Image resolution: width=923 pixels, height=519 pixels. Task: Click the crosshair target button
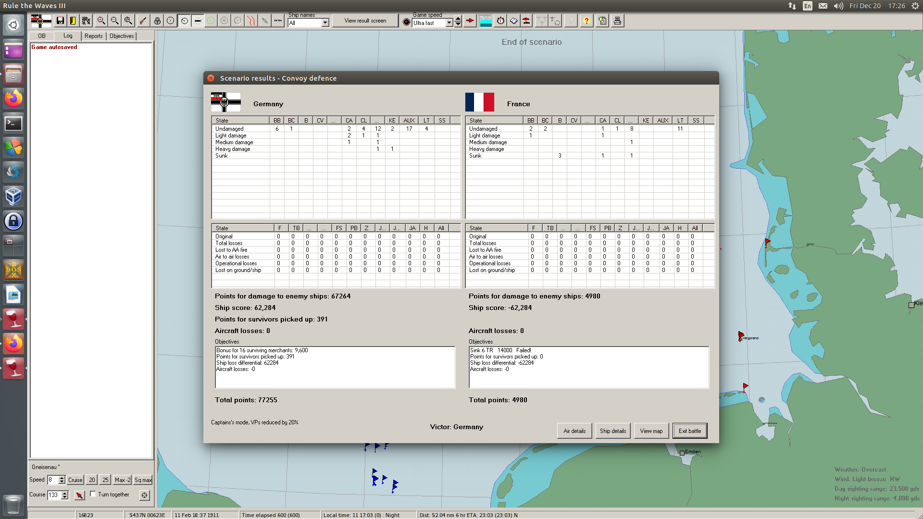tap(145, 495)
